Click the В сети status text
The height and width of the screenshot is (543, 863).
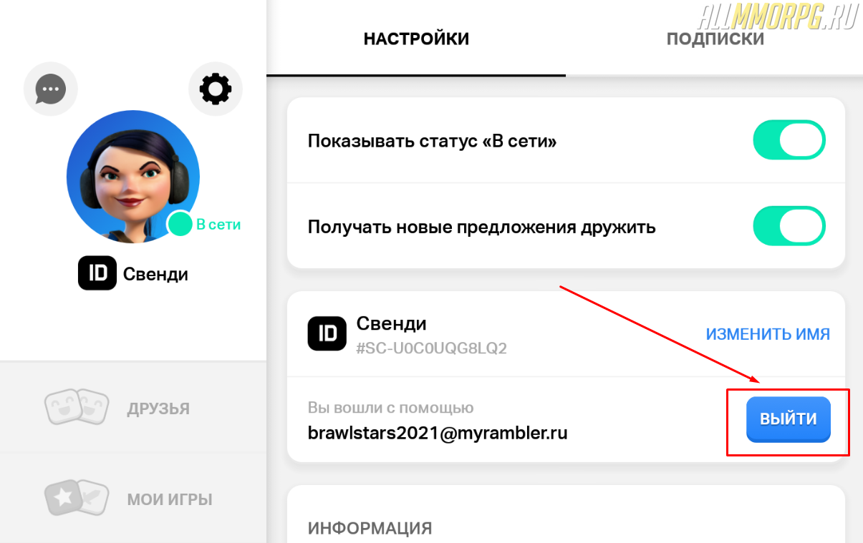pyautogui.click(x=218, y=225)
